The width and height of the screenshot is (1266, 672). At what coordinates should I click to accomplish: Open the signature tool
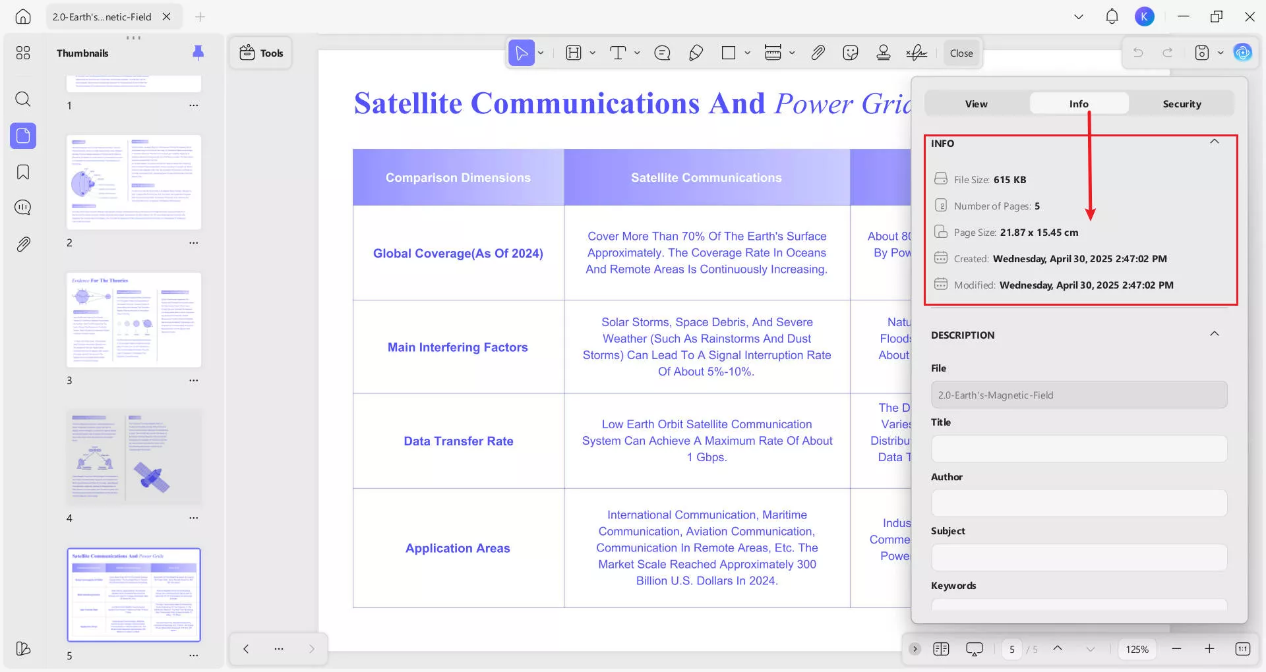pos(917,53)
